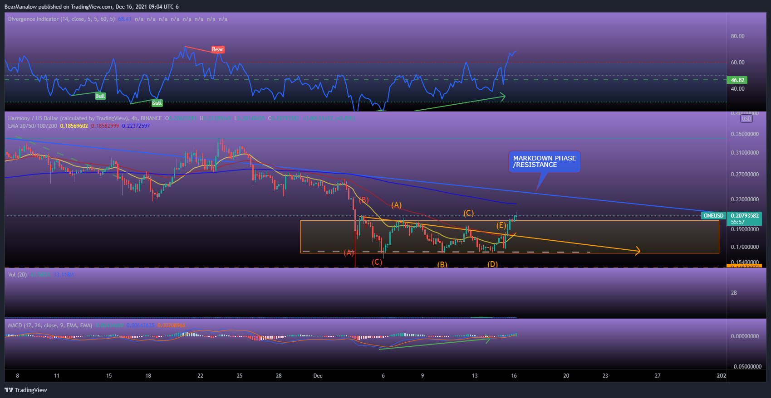Click the 60.00 level on divergence axis
The width and height of the screenshot is (771, 398).
(x=738, y=63)
